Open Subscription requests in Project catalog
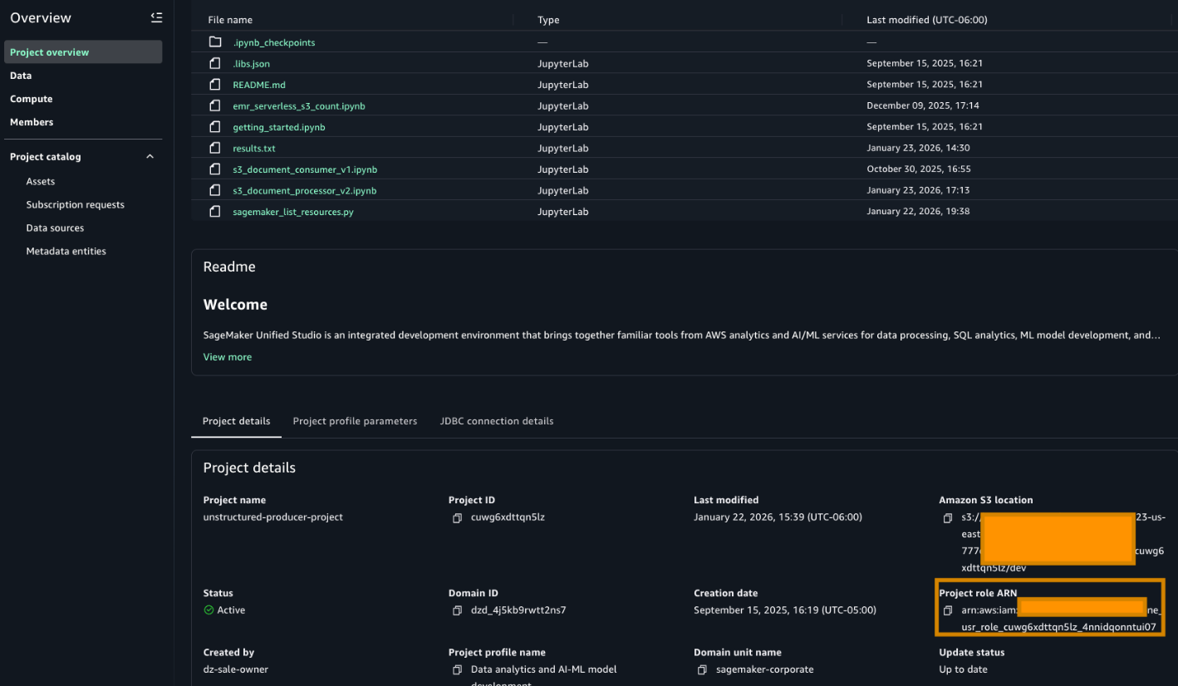Image resolution: width=1178 pixels, height=686 pixels. click(75, 205)
